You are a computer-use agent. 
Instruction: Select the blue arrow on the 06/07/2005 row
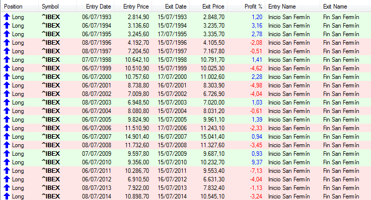7,120
